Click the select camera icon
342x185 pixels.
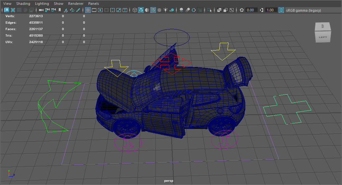point(41,10)
